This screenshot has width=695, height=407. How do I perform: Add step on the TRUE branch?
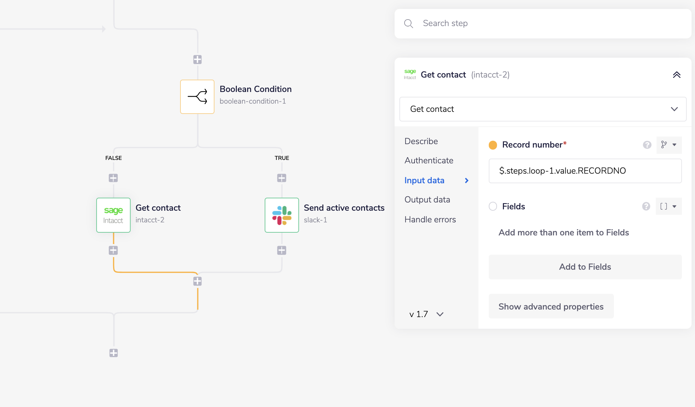[282, 178]
